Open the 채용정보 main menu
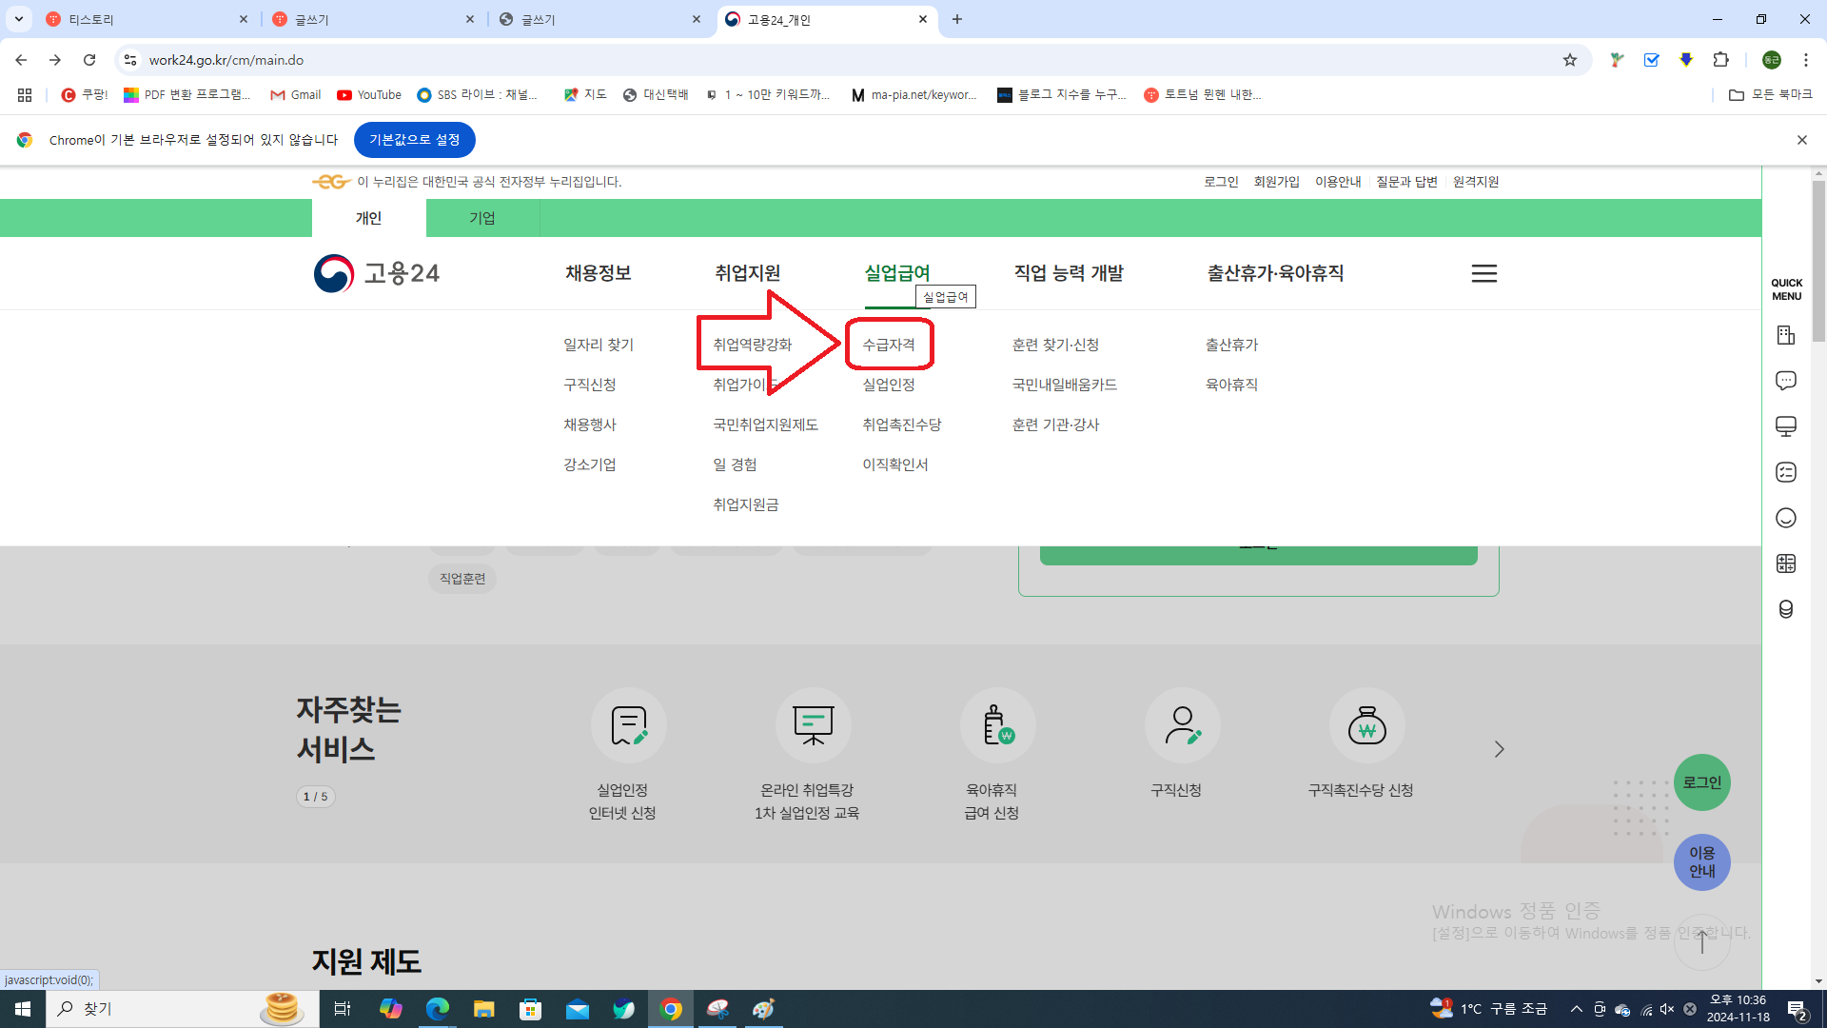This screenshot has height=1028, width=1827. [x=598, y=273]
